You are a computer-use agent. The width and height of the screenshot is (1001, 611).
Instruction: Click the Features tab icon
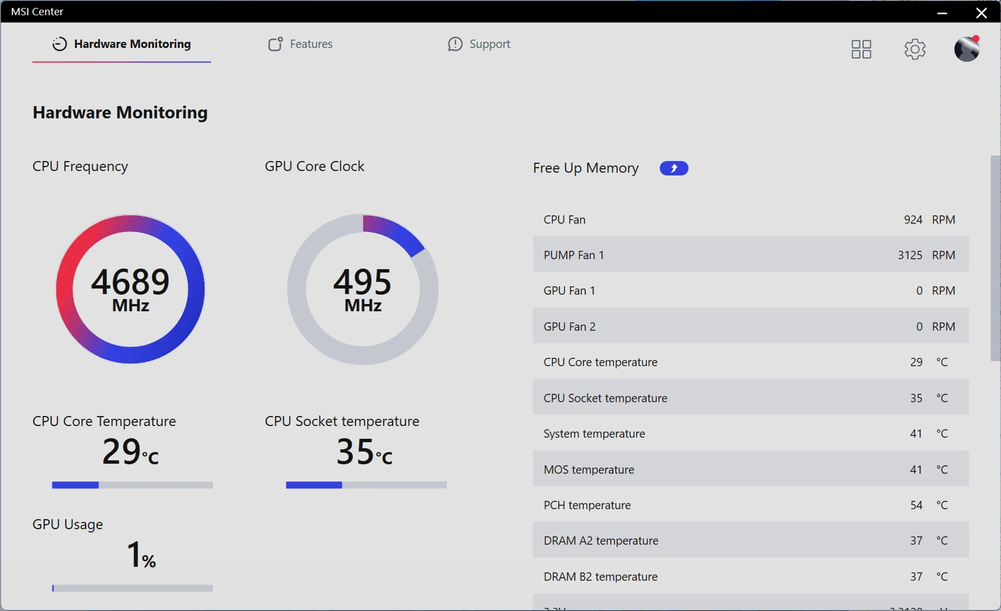(275, 44)
